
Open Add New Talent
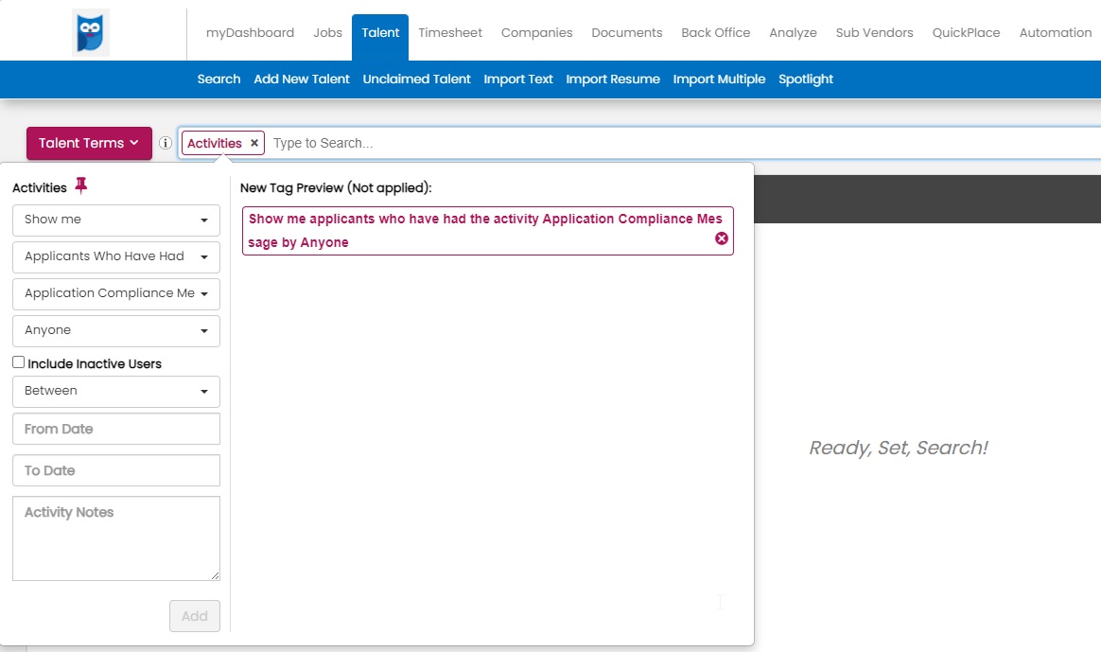302,79
